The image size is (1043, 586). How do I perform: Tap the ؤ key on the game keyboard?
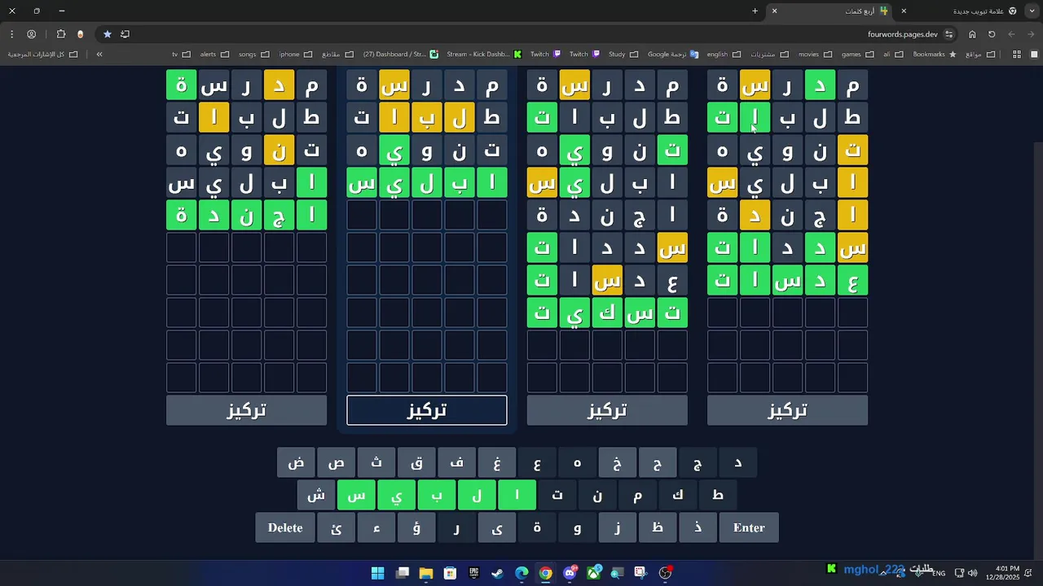point(416,527)
